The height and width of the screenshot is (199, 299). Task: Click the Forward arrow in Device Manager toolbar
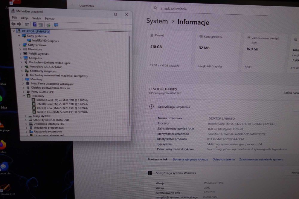click(19, 24)
